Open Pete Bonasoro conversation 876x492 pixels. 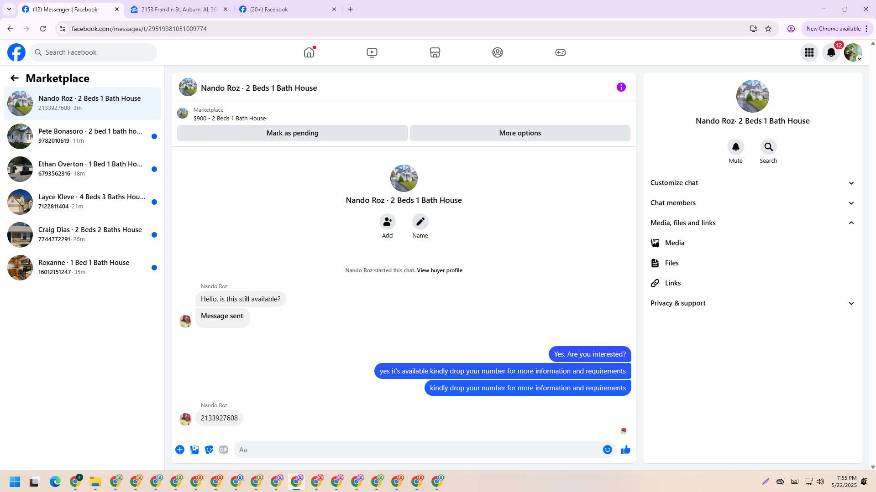click(x=82, y=136)
